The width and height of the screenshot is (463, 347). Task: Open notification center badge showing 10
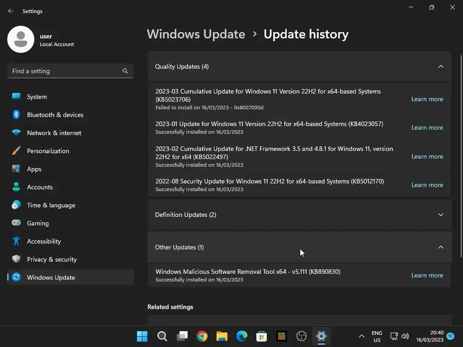point(450,336)
